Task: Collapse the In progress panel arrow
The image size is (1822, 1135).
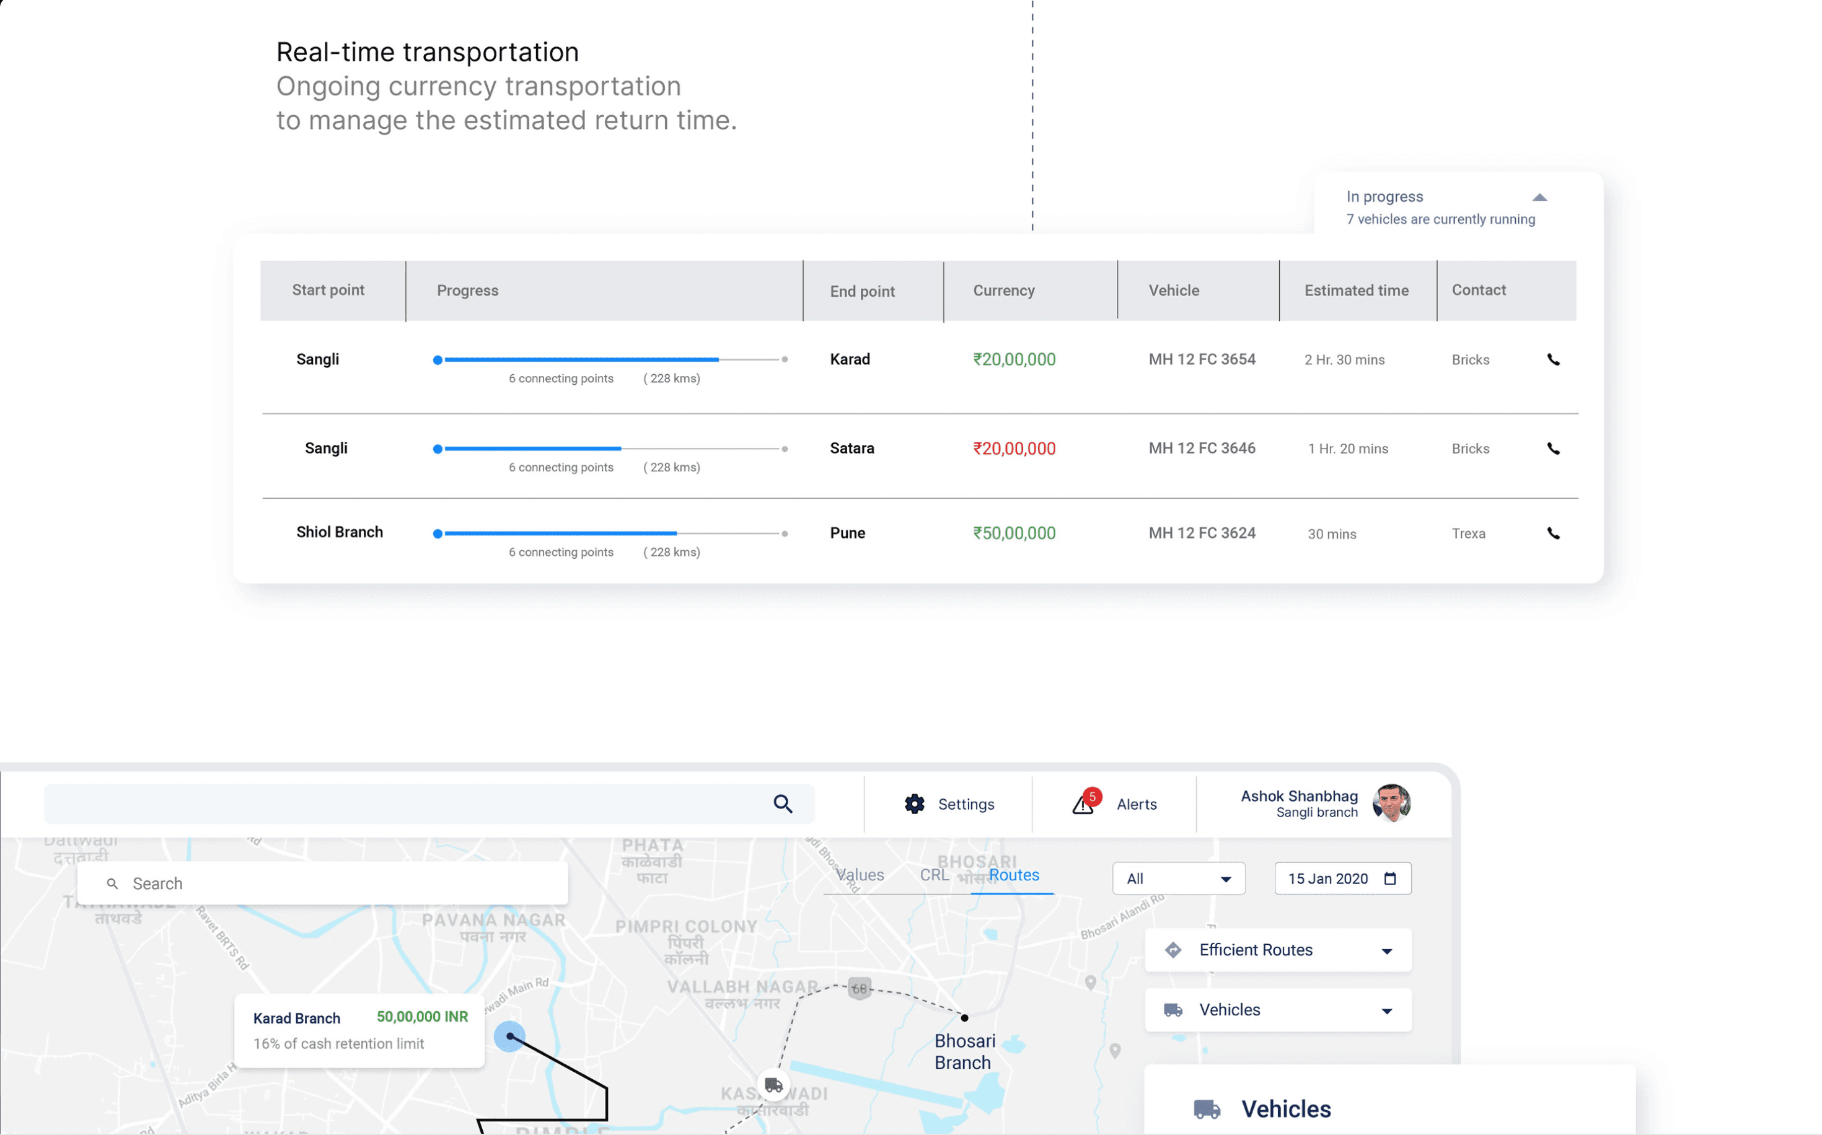Action: [1539, 198]
